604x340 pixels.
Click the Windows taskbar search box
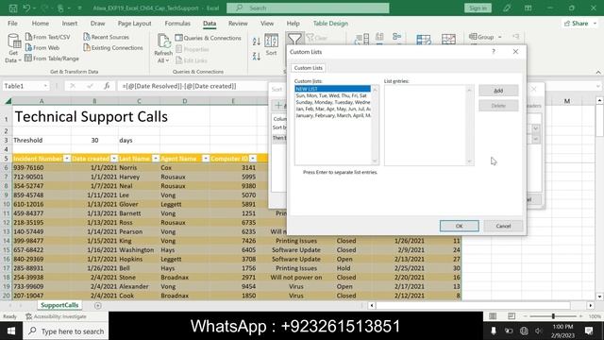[66, 331]
